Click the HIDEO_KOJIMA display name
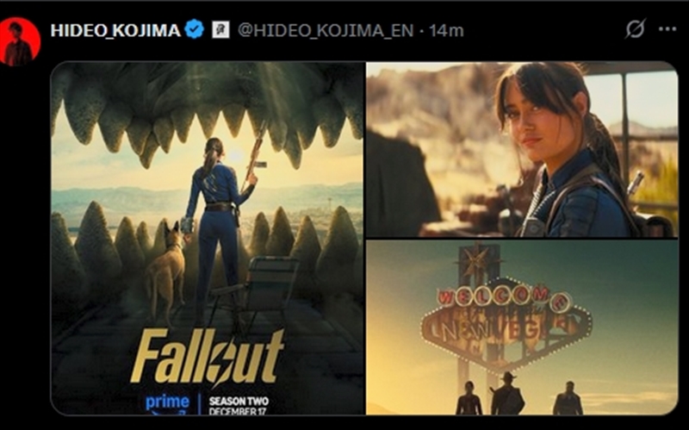 (115, 30)
